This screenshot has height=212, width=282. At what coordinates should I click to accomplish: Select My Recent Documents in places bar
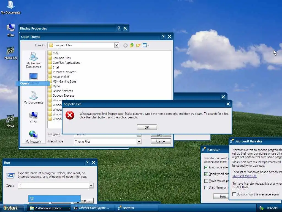[33, 60]
